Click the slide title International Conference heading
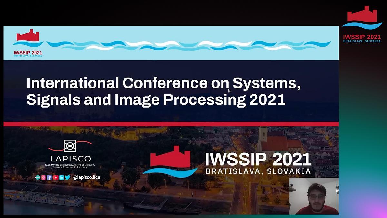Screen dimensions: 387x218 click(163, 91)
